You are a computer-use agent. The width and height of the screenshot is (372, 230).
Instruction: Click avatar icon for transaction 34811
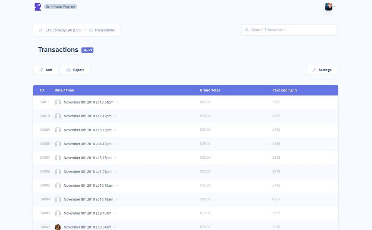(58, 102)
